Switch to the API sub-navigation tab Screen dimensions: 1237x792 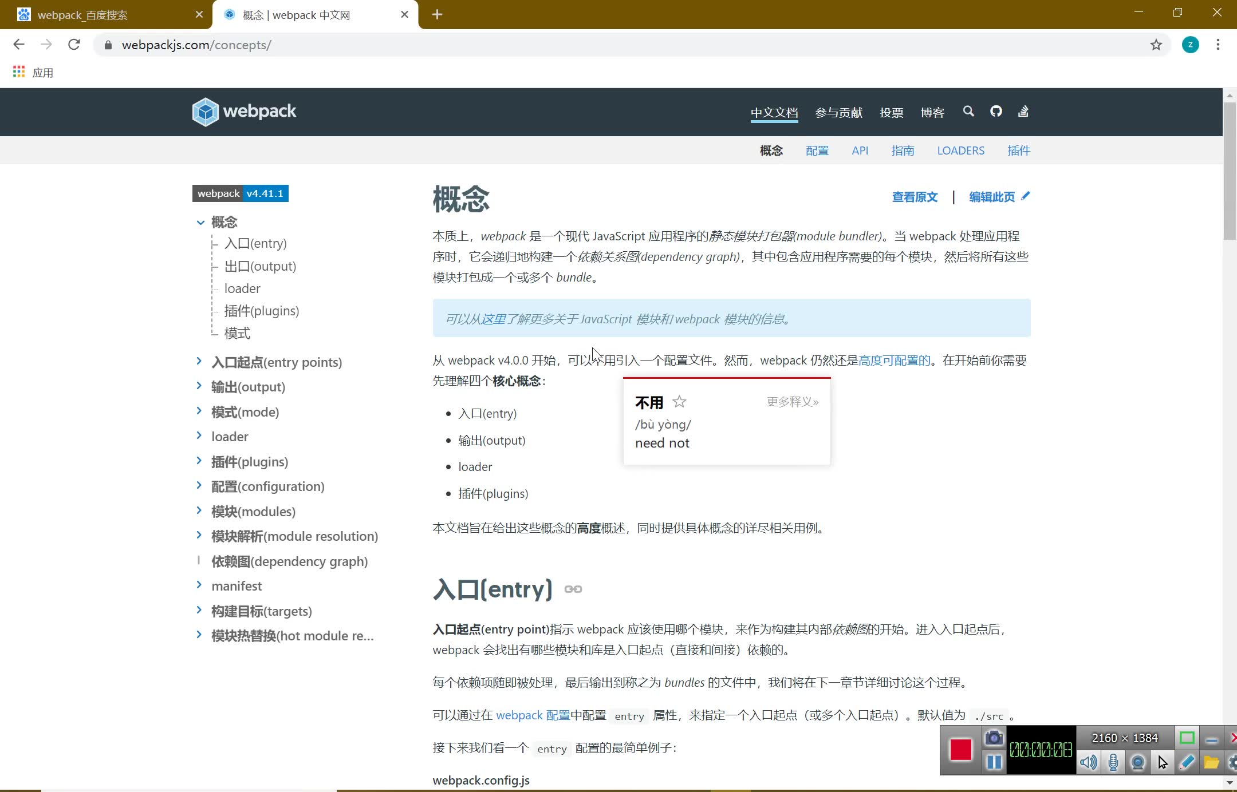click(860, 151)
